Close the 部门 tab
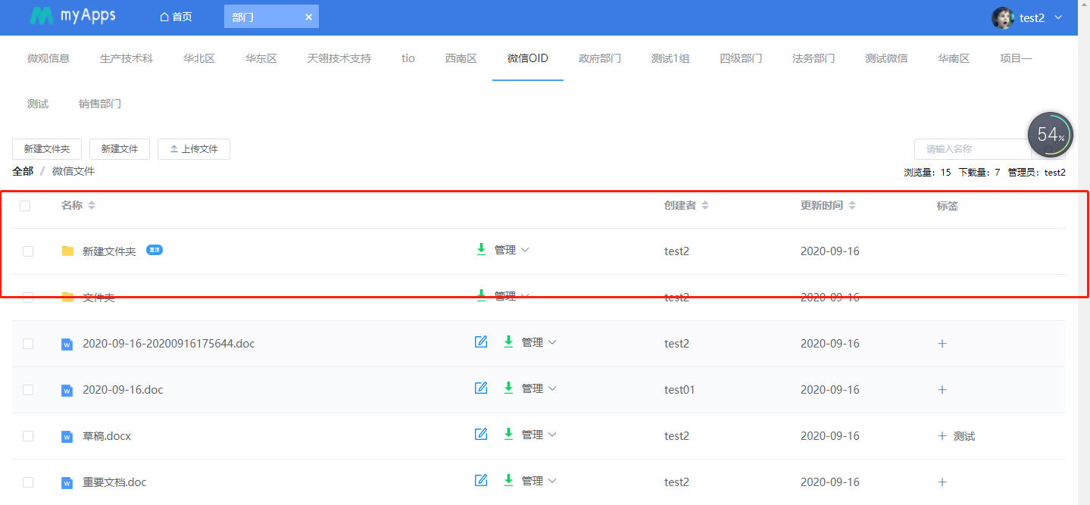This screenshot has height=505, width=1090. tap(308, 17)
